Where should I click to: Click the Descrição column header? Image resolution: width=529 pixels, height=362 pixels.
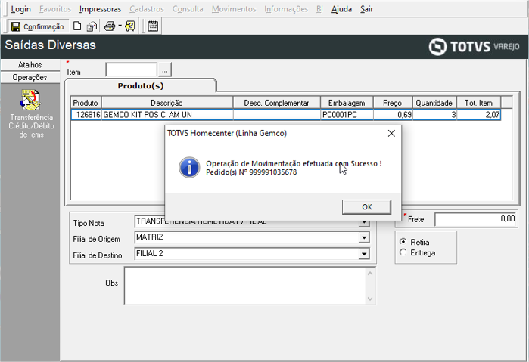[167, 103]
